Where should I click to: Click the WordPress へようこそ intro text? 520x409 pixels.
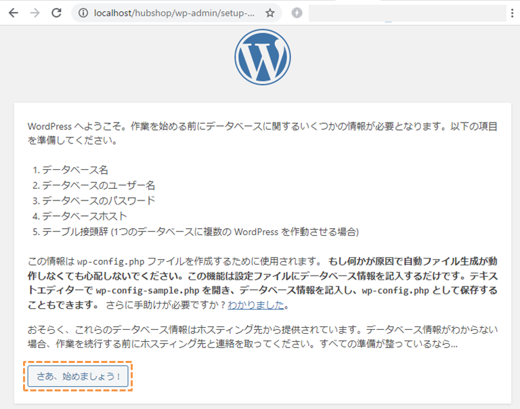click(x=262, y=133)
